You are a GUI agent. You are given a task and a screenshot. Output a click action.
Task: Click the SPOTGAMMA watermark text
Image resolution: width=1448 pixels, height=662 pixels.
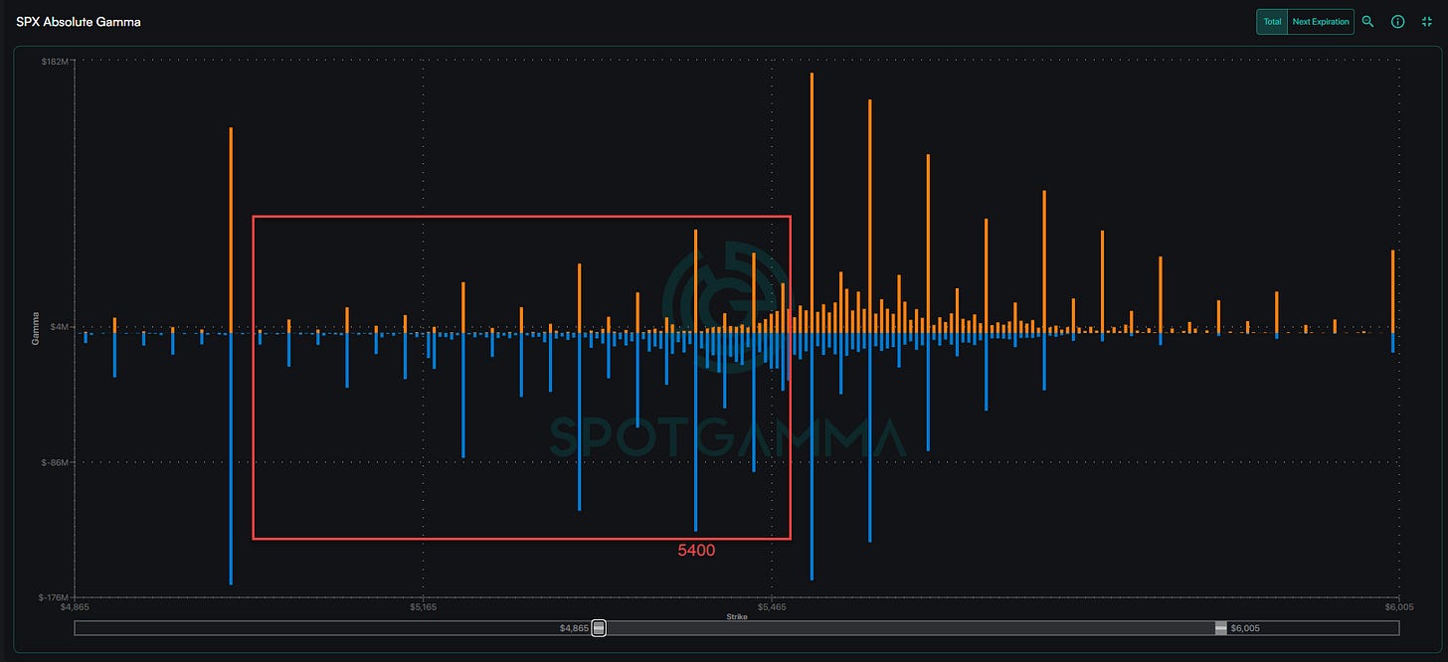tap(727, 437)
